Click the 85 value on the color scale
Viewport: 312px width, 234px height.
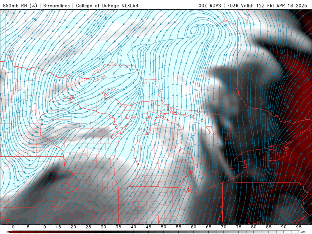point(269,227)
